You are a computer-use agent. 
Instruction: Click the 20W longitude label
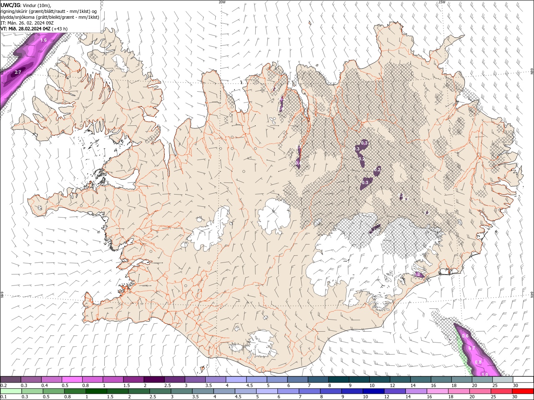click(x=222, y=2)
